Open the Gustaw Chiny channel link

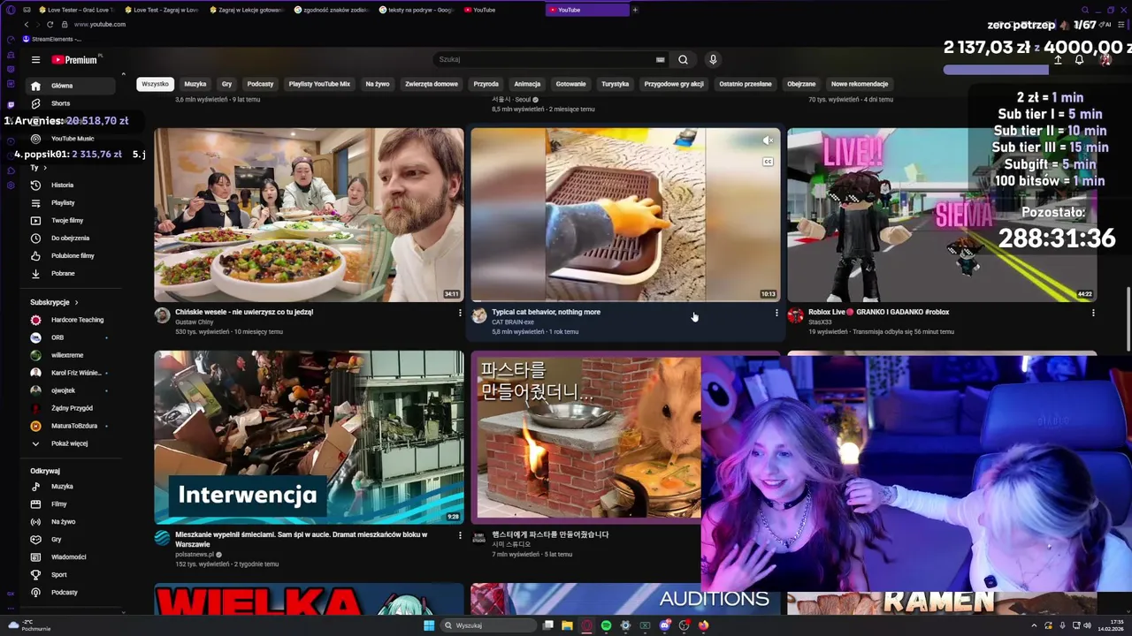point(195,322)
